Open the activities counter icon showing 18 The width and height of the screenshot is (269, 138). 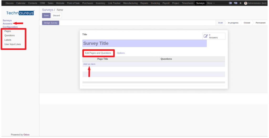[x=230, y=3]
